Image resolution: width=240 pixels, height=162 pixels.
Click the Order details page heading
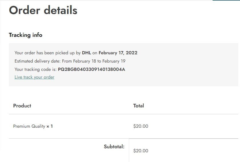point(43,10)
